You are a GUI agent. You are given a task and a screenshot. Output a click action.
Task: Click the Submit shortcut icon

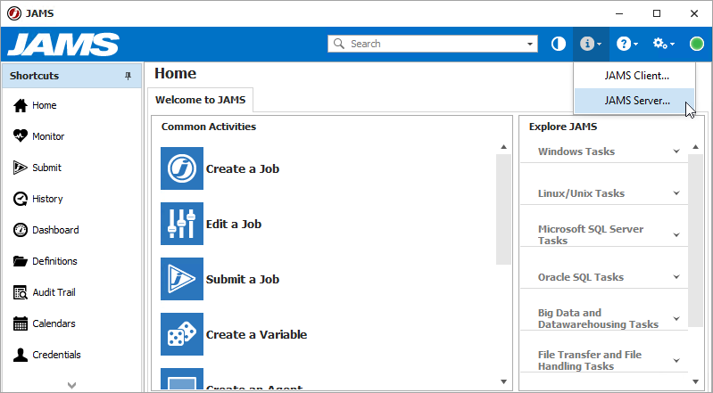coord(21,168)
